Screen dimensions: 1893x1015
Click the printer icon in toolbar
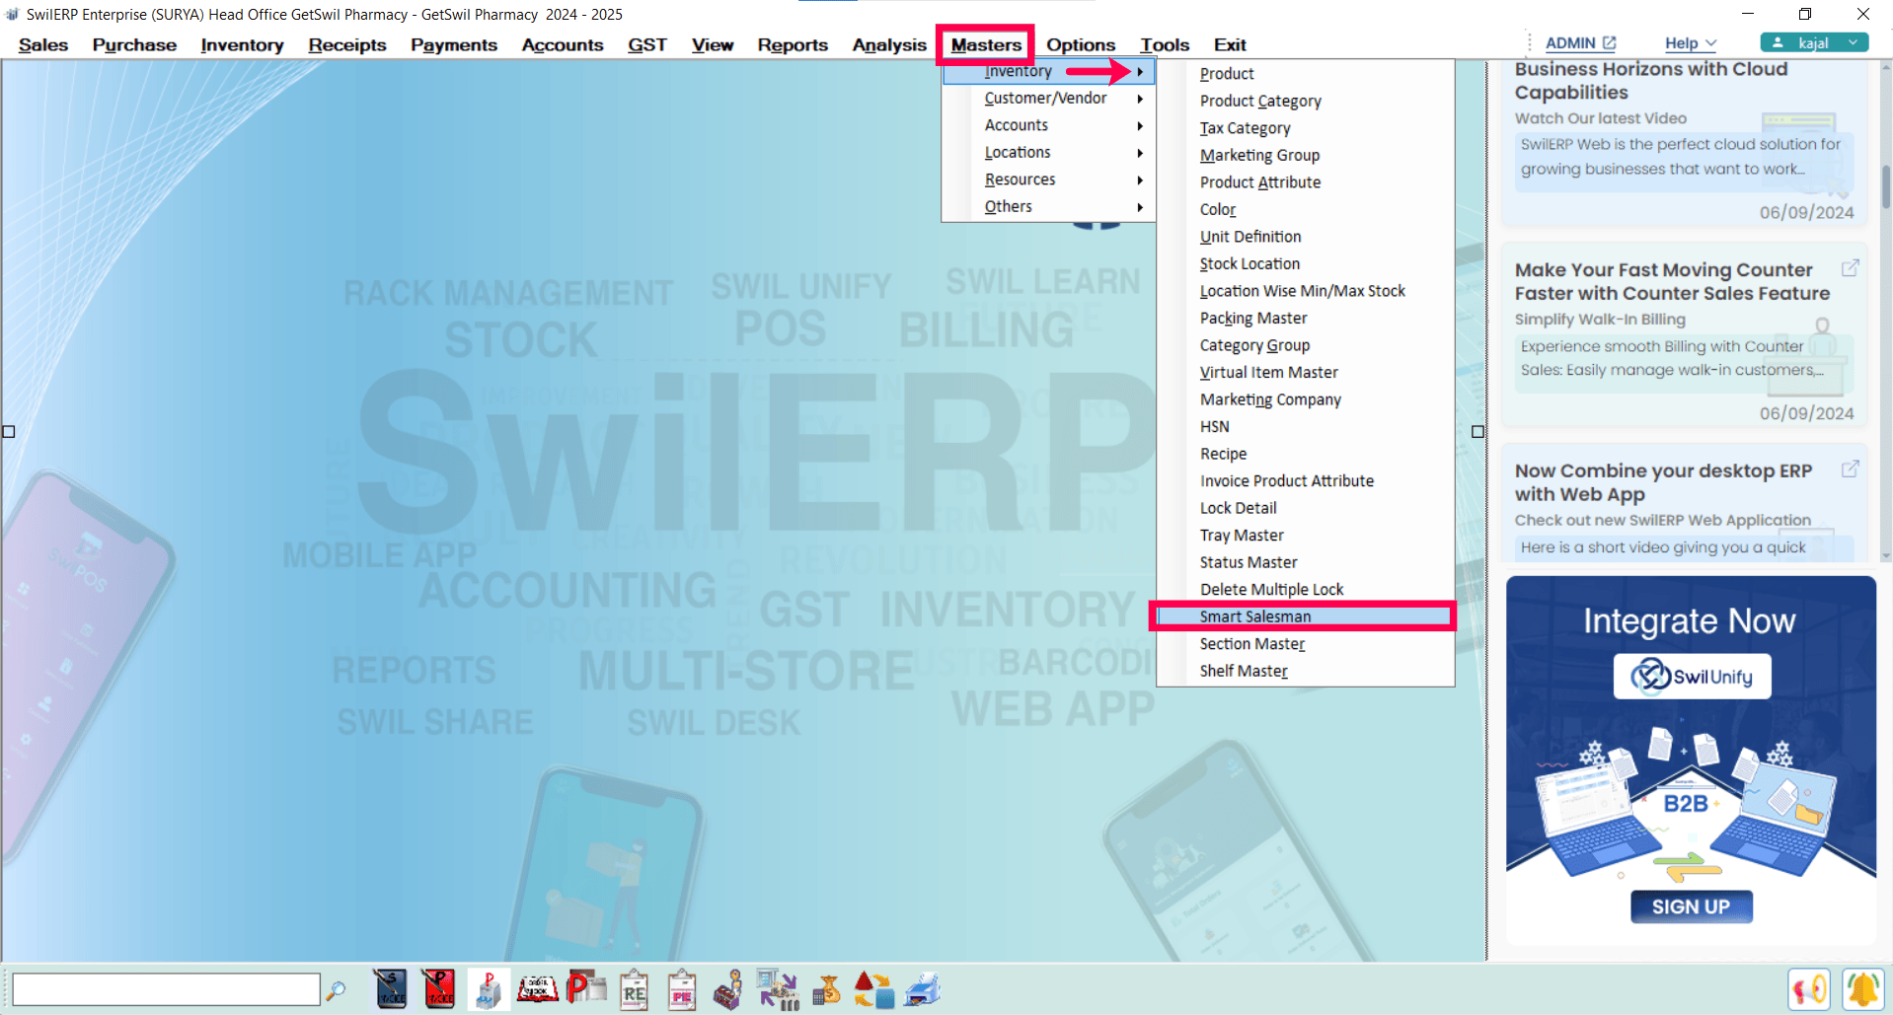(922, 989)
